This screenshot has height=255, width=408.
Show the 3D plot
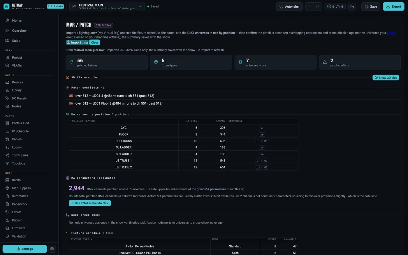386,78
